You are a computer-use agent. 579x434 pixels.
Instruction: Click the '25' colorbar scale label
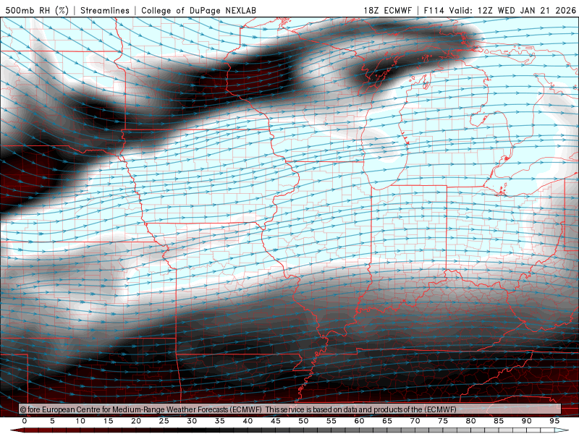(x=164, y=421)
